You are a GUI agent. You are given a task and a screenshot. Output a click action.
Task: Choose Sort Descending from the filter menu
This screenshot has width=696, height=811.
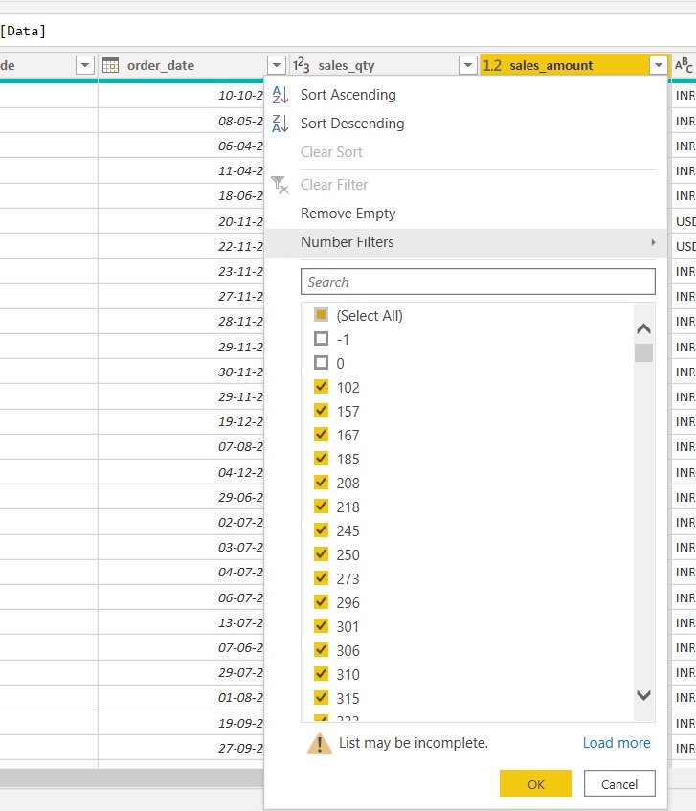click(352, 124)
